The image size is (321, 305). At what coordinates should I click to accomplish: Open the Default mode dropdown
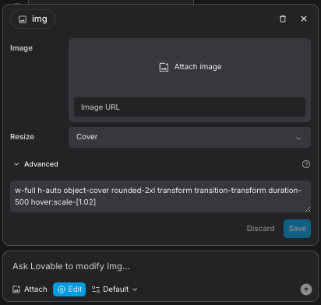[x=115, y=289]
